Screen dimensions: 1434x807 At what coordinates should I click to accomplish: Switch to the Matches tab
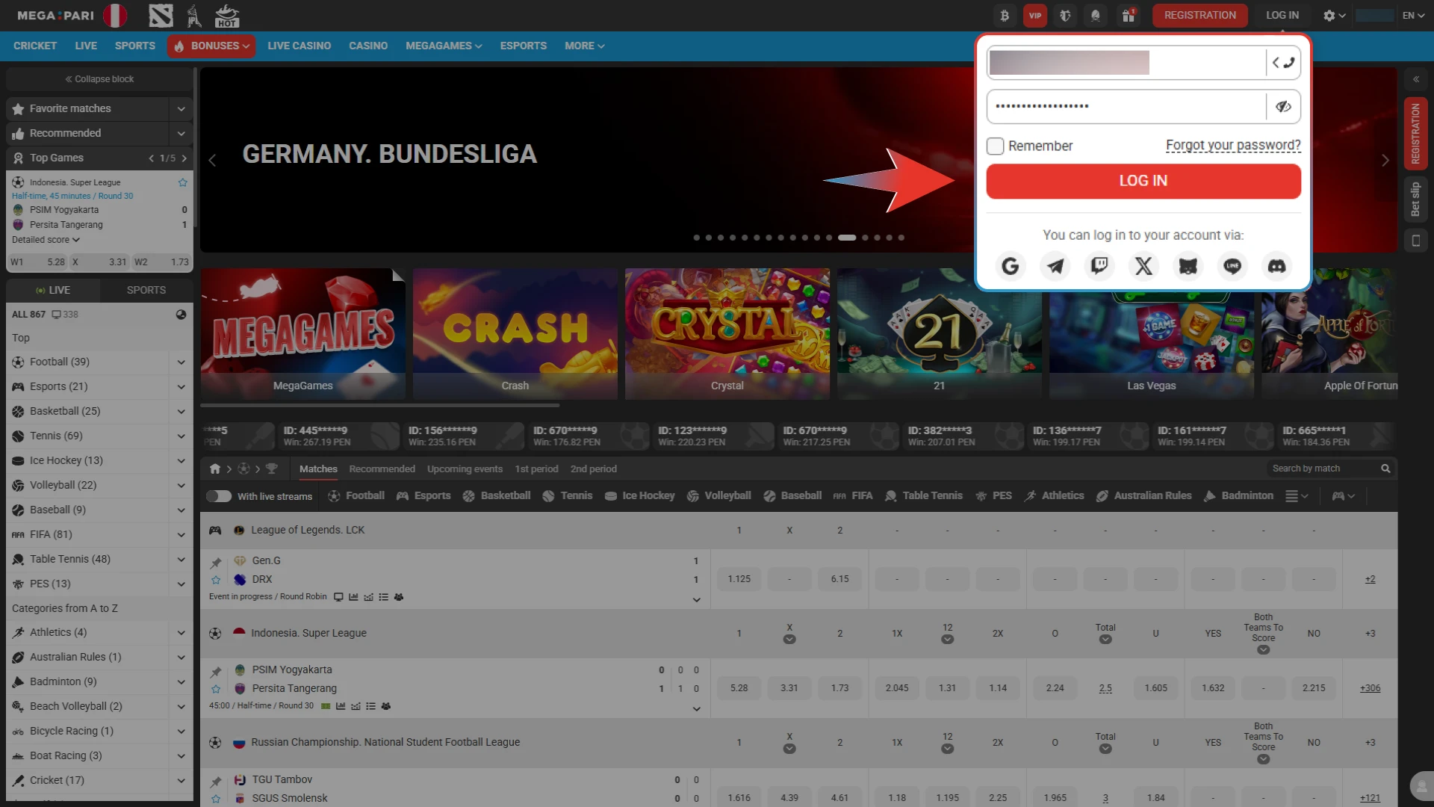[x=318, y=469]
